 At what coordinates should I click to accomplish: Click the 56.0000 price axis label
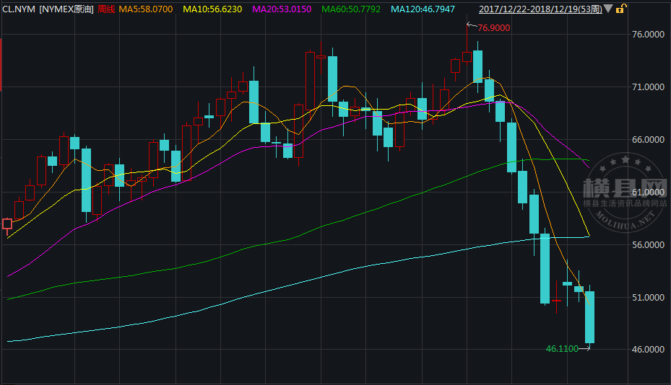coord(649,245)
